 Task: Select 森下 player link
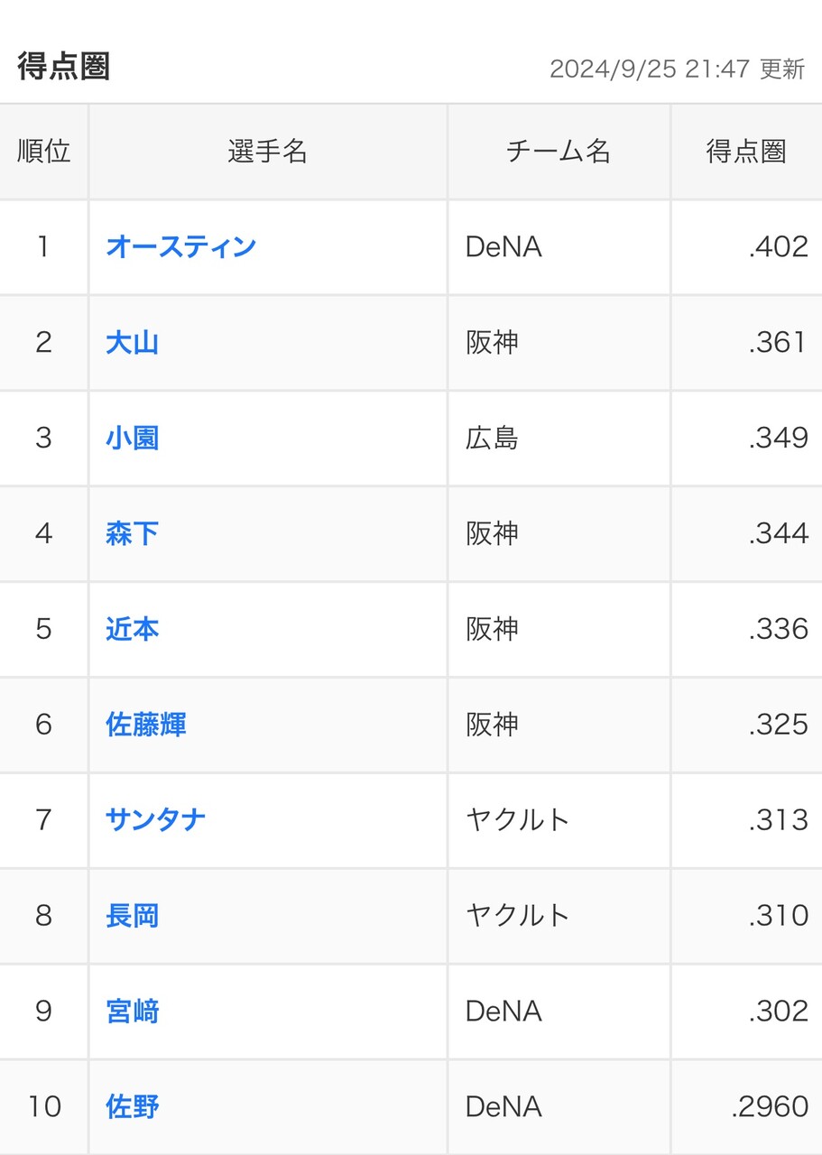(133, 534)
